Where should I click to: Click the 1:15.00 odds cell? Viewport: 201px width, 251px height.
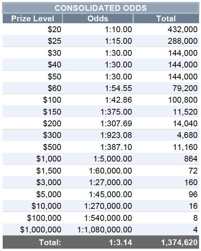click(98, 41)
